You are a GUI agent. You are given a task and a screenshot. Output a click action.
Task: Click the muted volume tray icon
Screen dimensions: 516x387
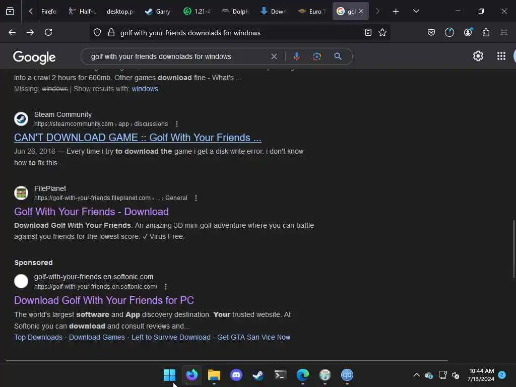pyautogui.click(x=456, y=375)
